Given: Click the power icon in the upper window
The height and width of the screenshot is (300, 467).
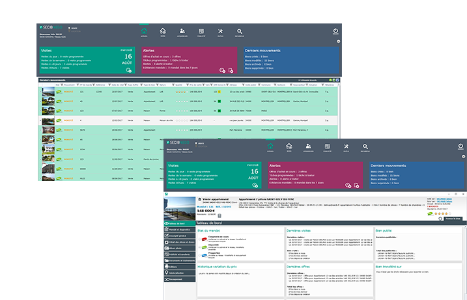Looking at the screenshot, I should pyautogui.click(x=335, y=31).
